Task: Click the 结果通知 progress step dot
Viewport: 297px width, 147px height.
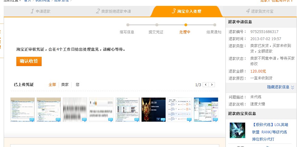Action: 215,25
